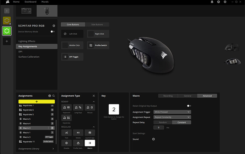This screenshot has height=154, width=245.
Task: Open the help question mark icon
Action: pyautogui.click(x=218, y=2)
